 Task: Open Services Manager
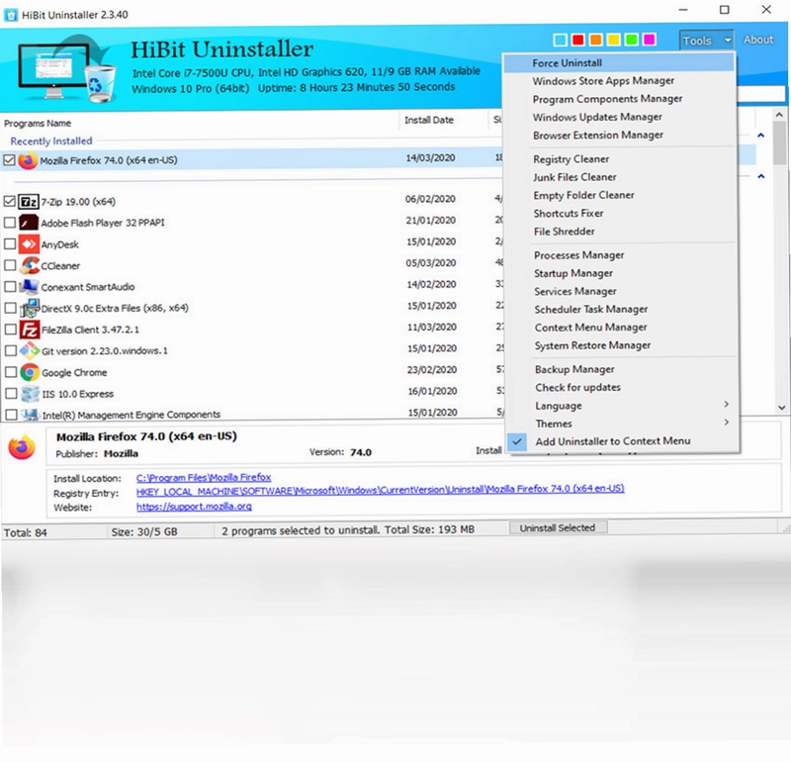tap(575, 291)
